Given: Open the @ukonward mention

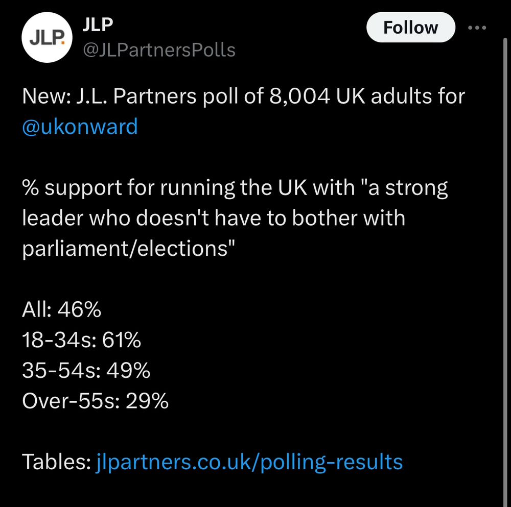Looking at the screenshot, I should tap(80, 126).
